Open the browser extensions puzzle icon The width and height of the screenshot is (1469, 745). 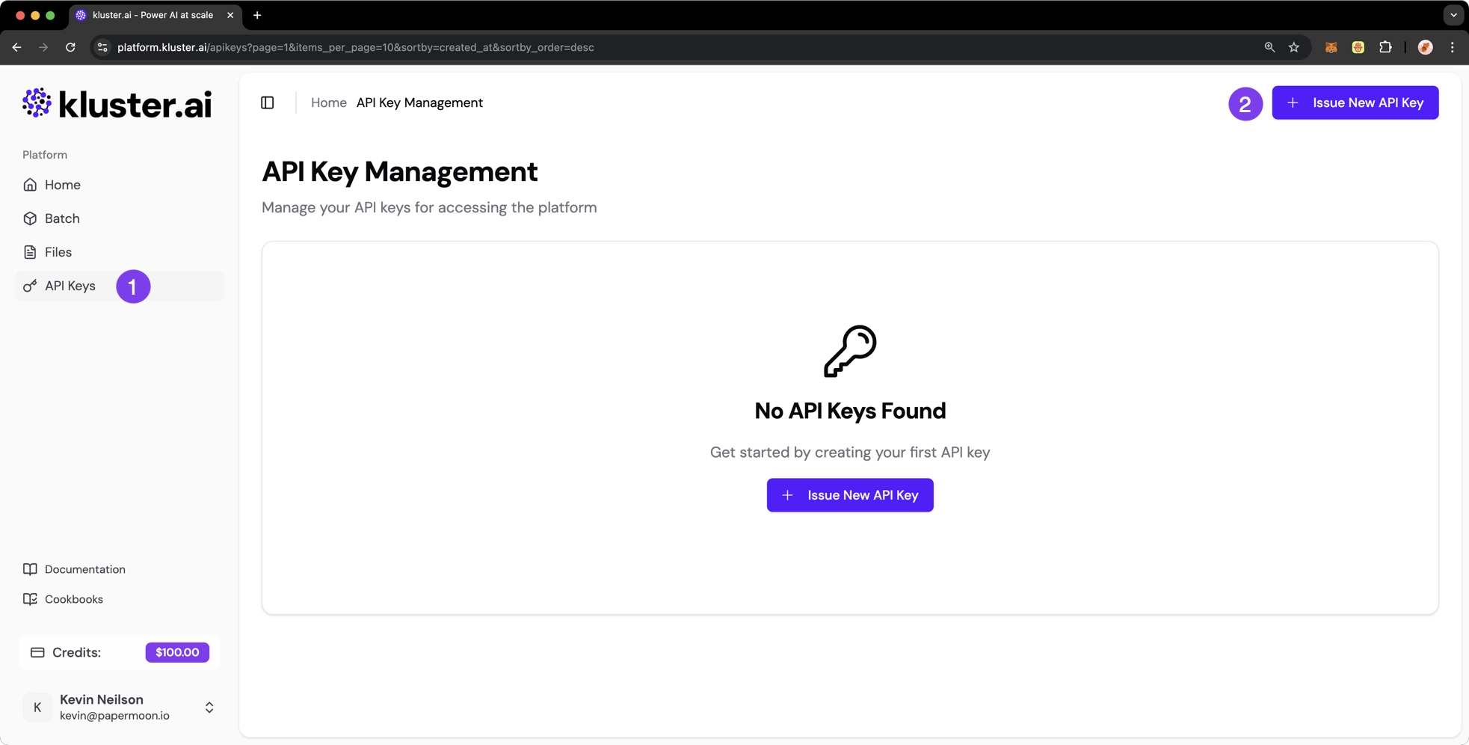(1385, 47)
